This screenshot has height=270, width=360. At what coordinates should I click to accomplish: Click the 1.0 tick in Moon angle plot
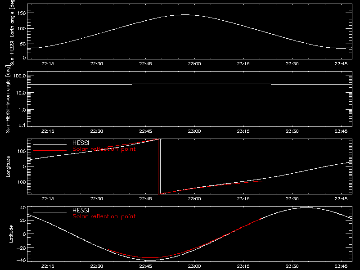click(x=22, y=110)
